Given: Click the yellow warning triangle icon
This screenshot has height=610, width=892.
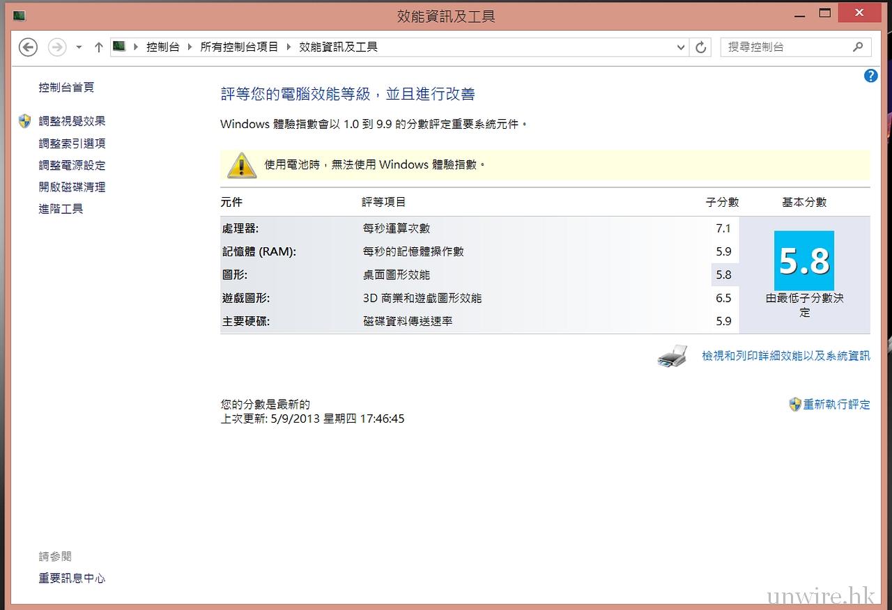Looking at the screenshot, I should (x=242, y=165).
